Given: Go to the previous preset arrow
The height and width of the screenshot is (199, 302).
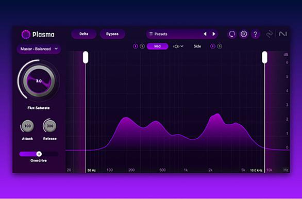Looking at the screenshot, I should point(205,34).
